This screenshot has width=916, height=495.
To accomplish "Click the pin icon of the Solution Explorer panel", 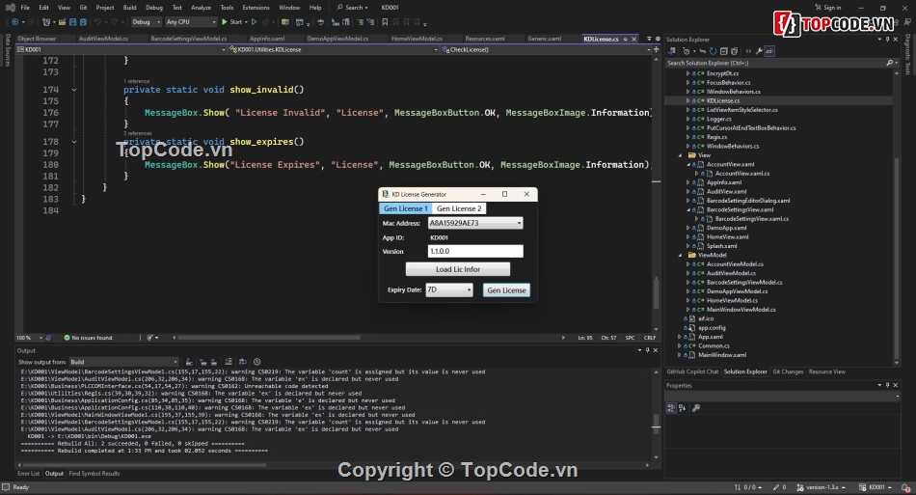I will (x=887, y=40).
